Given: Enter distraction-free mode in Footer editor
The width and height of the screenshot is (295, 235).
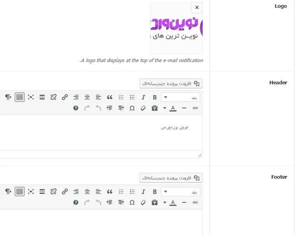Looking at the screenshot, I should click(31, 191).
